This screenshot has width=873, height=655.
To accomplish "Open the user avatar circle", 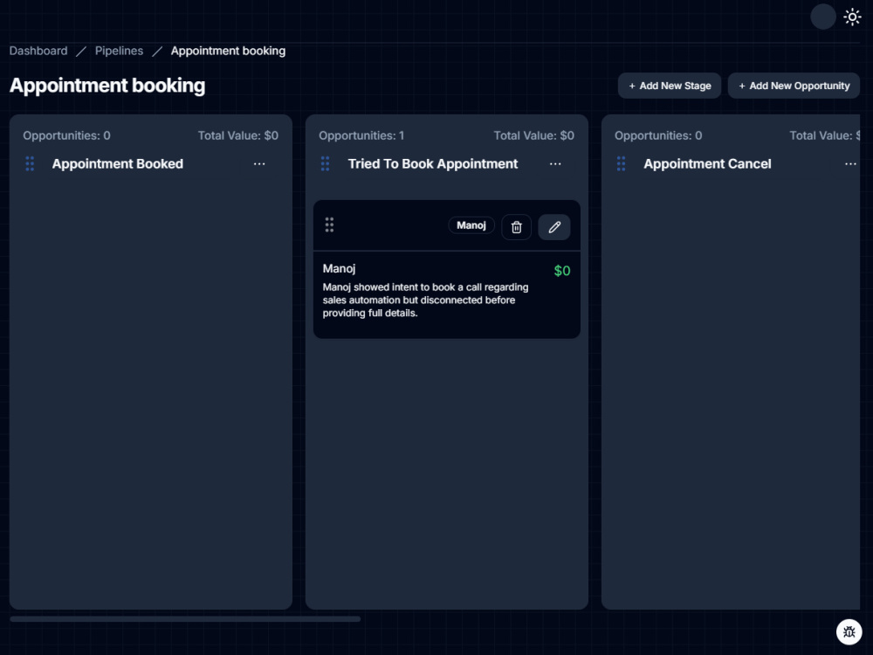I will 823,17.
